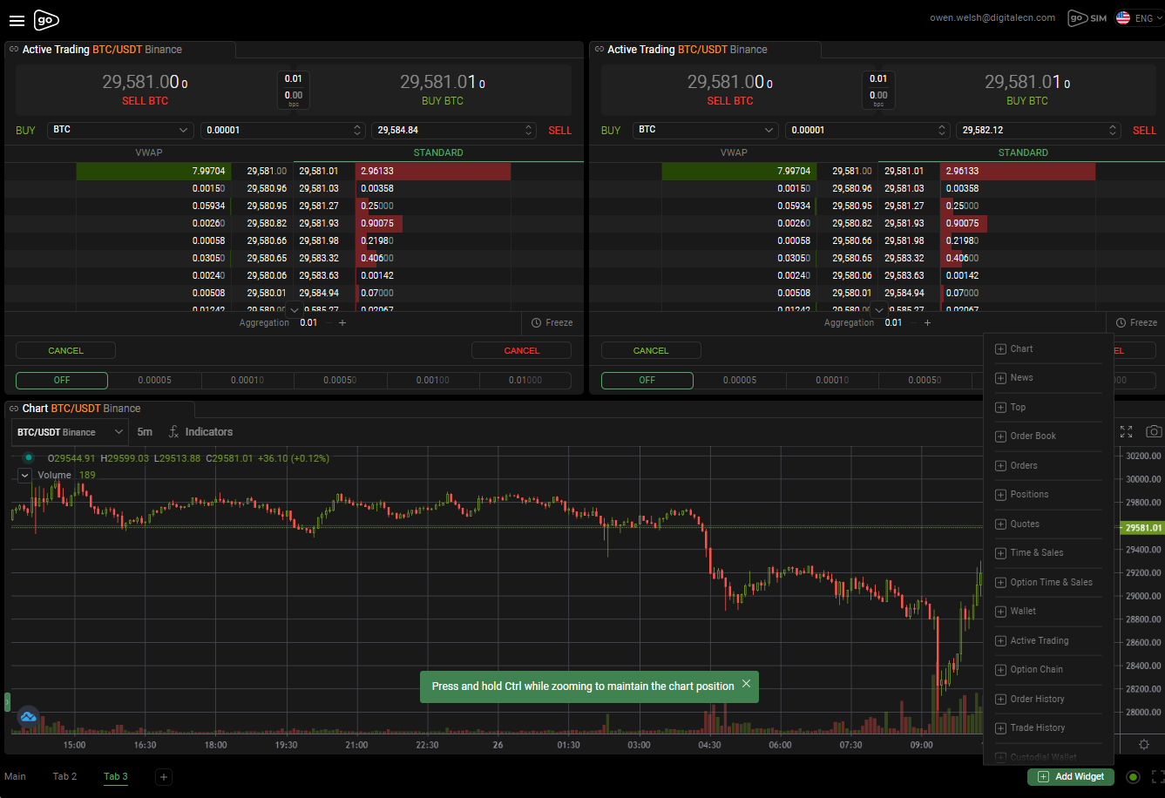The height and width of the screenshot is (798, 1165).
Task: Click BUY BTC price in right widget
Action: [1027, 90]
